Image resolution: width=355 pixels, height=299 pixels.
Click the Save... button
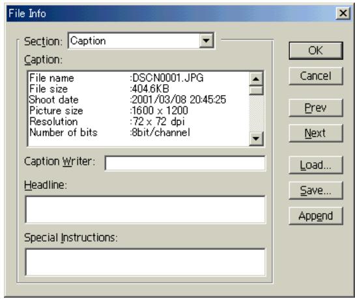(316, 190)
